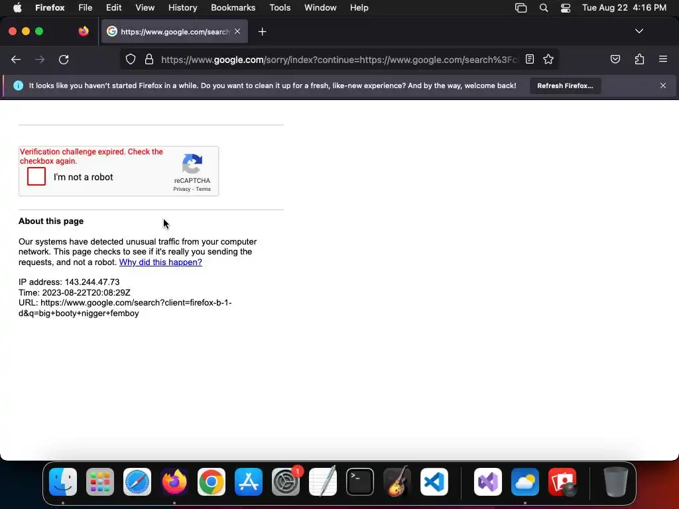Open TextEdit from the dock
679x509 pixels.
(323, 482)
